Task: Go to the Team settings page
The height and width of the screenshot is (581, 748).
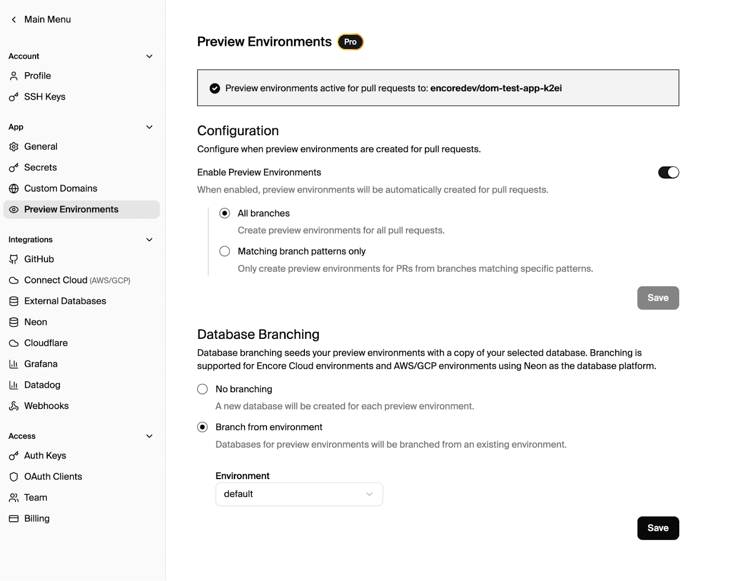Action: pyautogui.click(x=36, y=497)
